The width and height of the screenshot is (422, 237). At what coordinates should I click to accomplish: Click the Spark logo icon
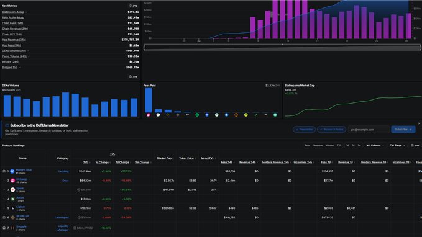[x=12, y=190]
